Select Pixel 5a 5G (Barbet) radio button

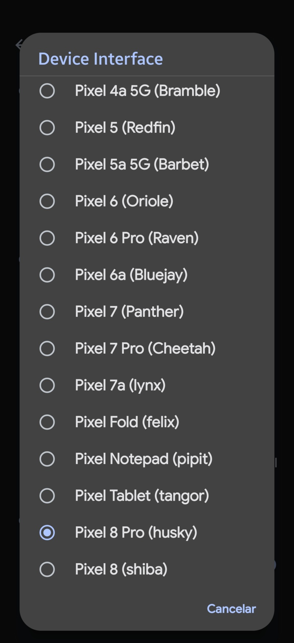tap(47, 165)
